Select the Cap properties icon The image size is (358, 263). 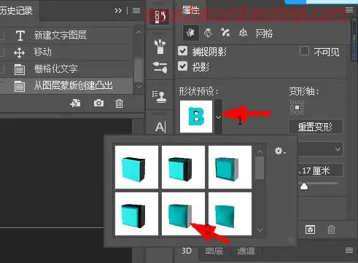(x=225, y=33)
